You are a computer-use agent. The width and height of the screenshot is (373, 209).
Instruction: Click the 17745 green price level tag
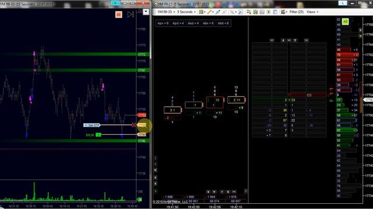tap(143, 141)
